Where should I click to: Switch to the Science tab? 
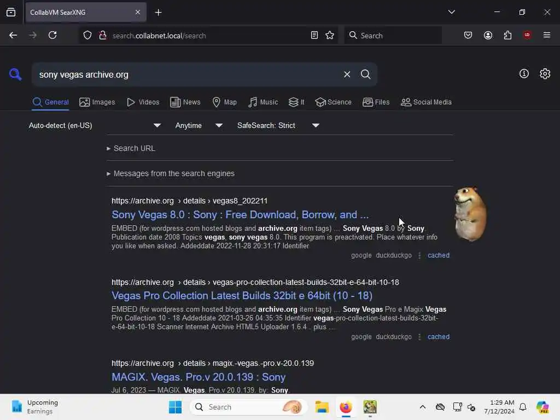coord(333,102)
